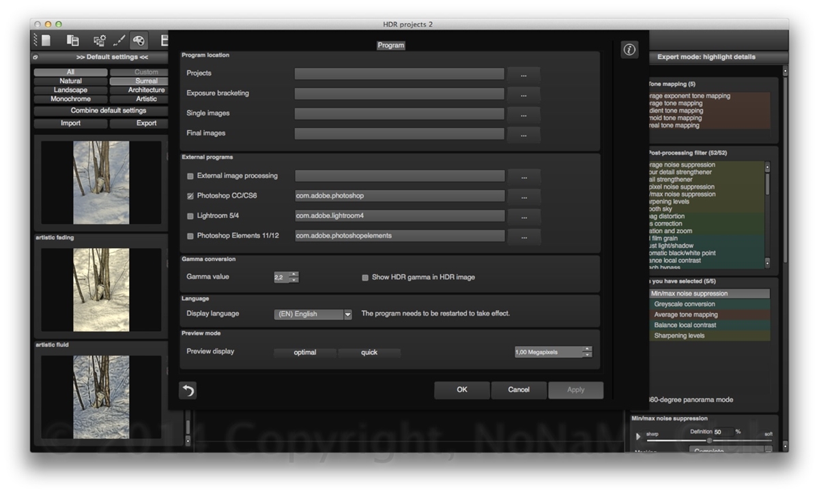Select the Natural presets category
This screenshot has width=819, height=494.
[x=70, y=81]
